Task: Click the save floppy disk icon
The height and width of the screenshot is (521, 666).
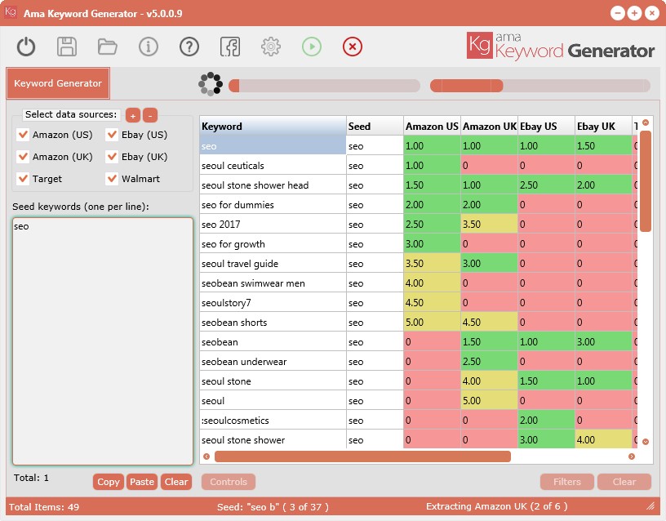Action: 67,47
